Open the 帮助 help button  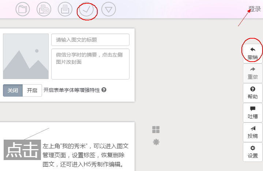tap(253, 93)
